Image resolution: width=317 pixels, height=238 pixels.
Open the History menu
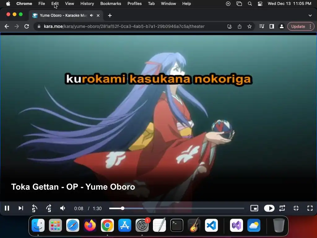[x=87, y=4]
